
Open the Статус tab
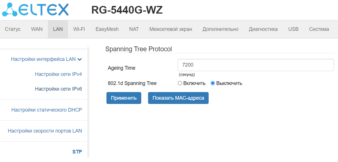point(13,29)
